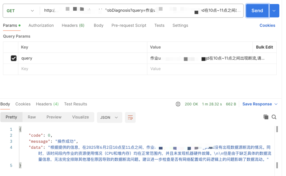286x176 pixels.
Task: Select the query key cell
Action: pos(83,58)
